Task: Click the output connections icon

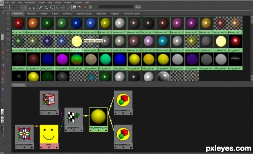Action: click(x=68, y=7)
